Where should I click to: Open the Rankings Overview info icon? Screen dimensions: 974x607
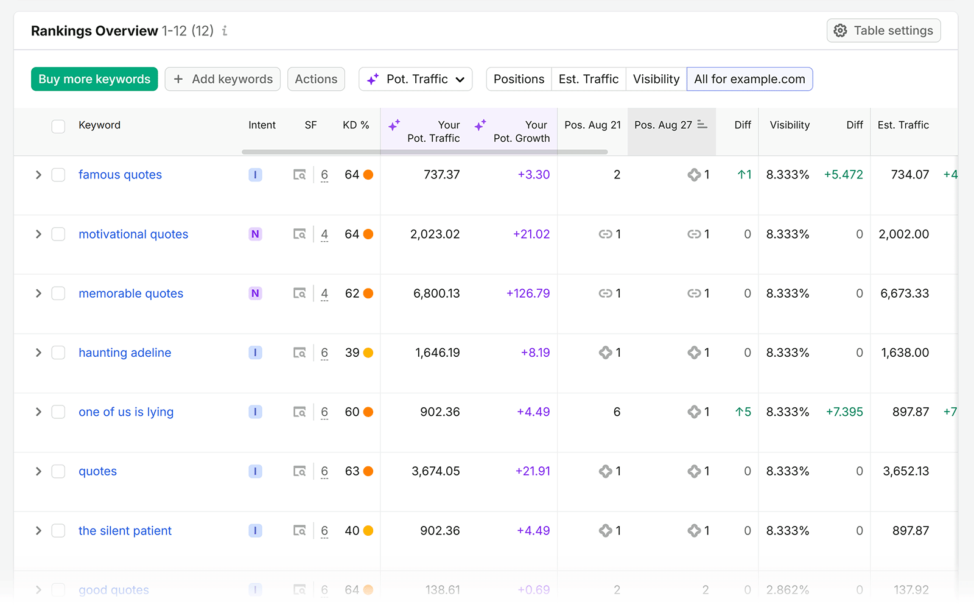click(225, 30)
